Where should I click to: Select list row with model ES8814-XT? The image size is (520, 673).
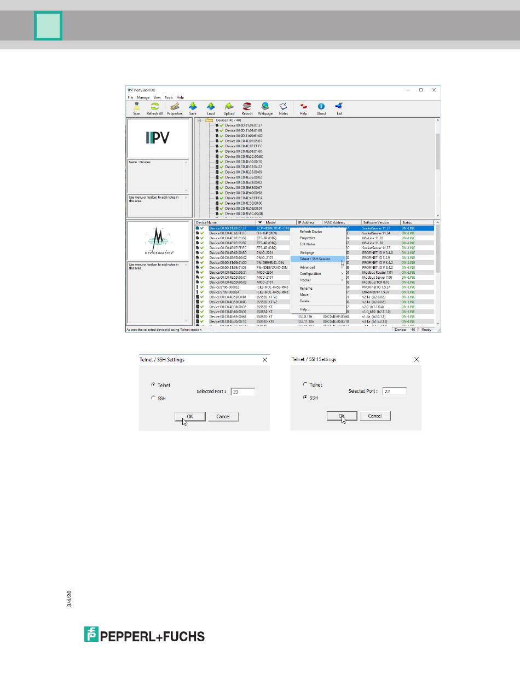point(315,312)
